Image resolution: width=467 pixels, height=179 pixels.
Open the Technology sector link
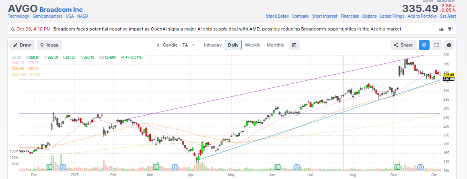point(19,16)
